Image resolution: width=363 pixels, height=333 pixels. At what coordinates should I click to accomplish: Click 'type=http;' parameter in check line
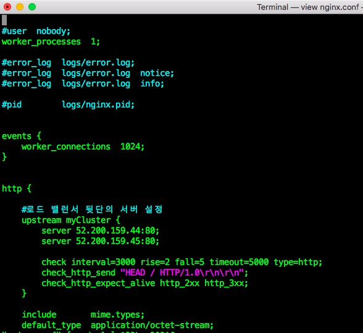tap(298, 262)
